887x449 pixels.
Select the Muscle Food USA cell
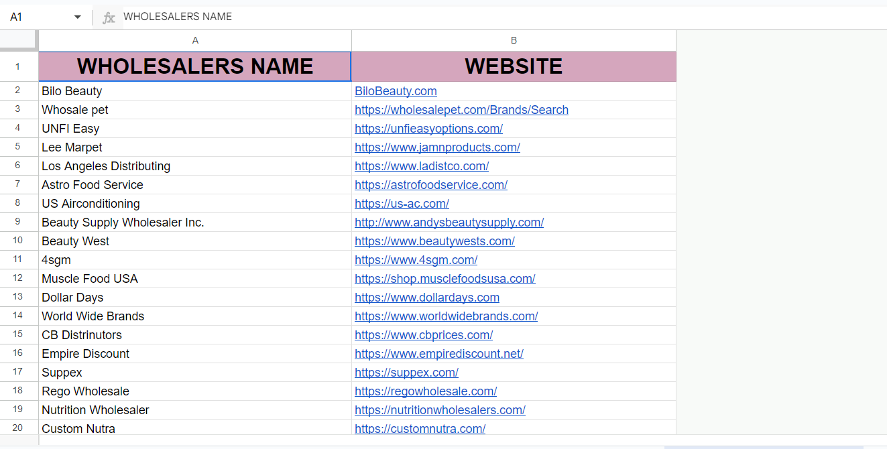(x=195, y=279)
